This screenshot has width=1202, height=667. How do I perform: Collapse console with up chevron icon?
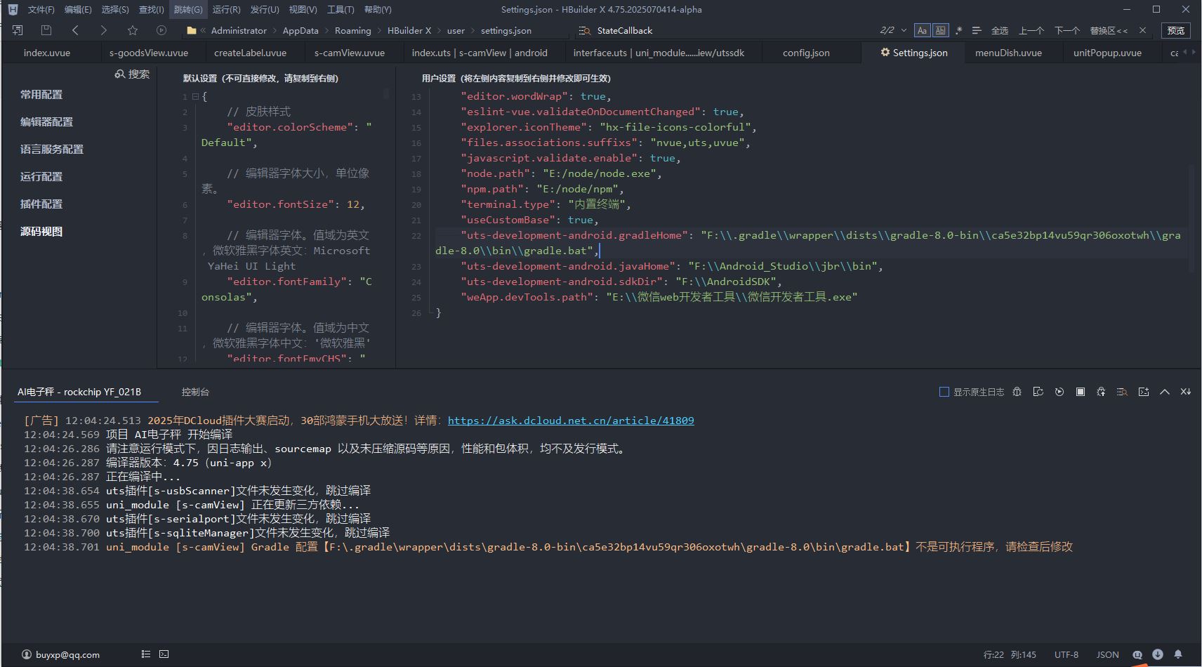pyautogui.click(x=1165, y=392)
